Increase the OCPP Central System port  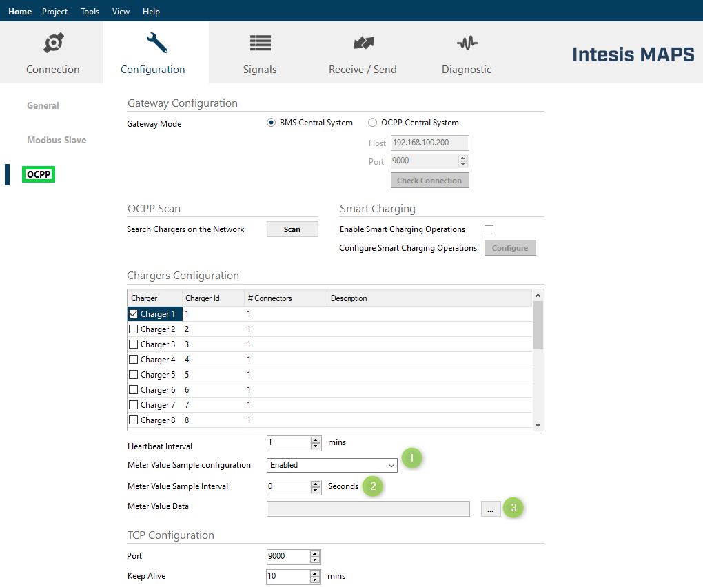(463, 158)
